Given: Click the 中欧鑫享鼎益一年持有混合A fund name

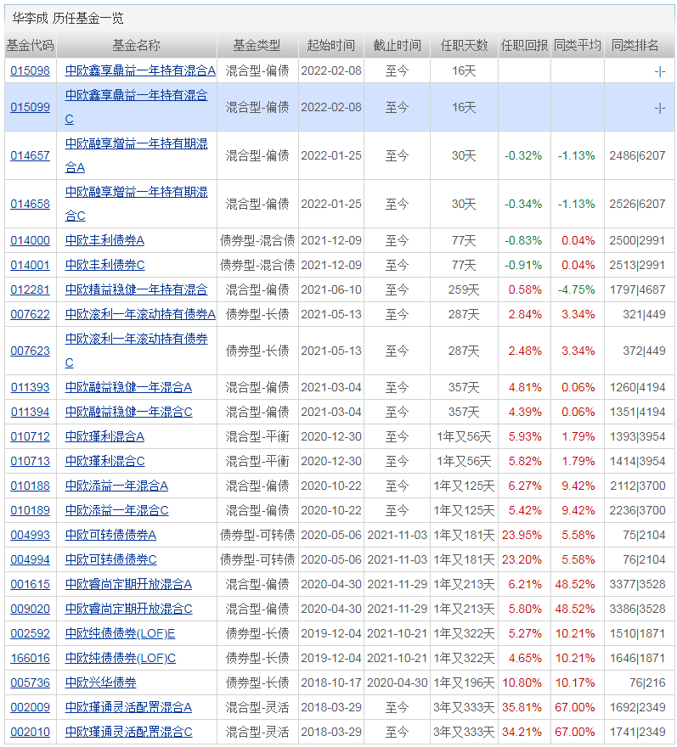Looking at the screenshot, I should [x=140, y=70].
